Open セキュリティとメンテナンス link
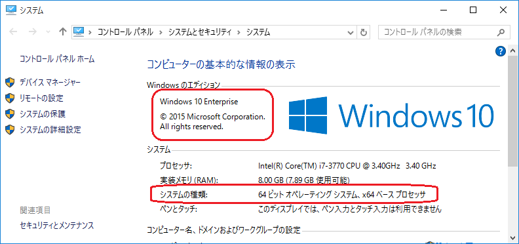The height and width of the screenshot is (244, 519). [56, 226]
